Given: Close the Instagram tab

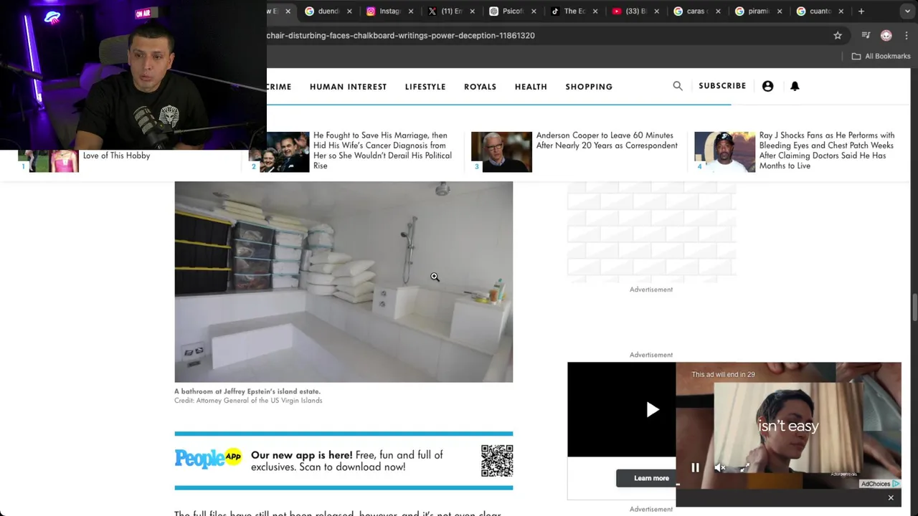Looking at the screenshot, I should tap(411, 11).
